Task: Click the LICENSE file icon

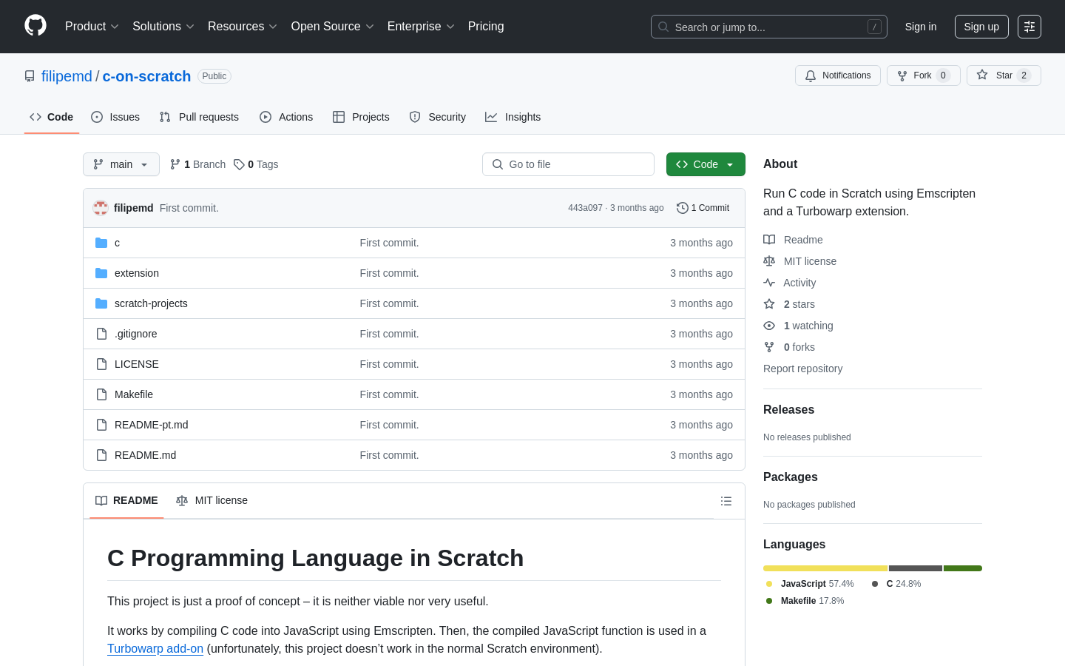Action: pos(101,364)
